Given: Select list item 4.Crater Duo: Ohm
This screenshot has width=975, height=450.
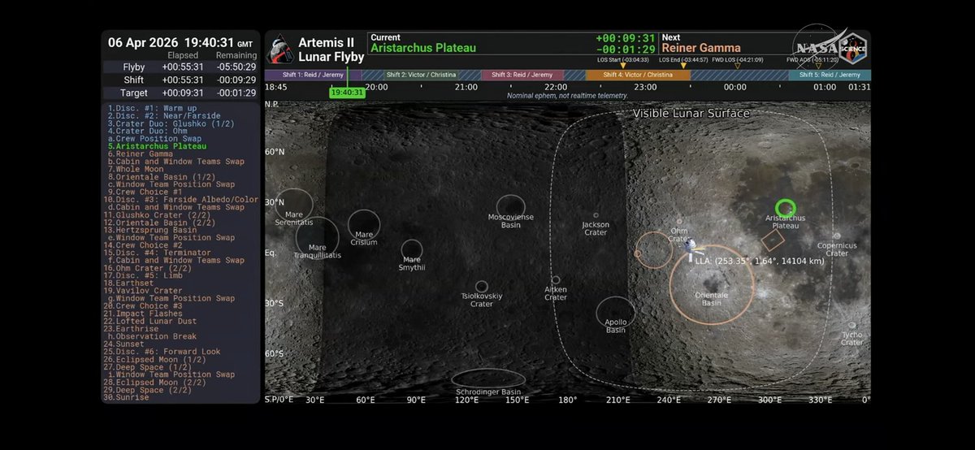Looking at the screenshot, I should [x=149, y=131].
